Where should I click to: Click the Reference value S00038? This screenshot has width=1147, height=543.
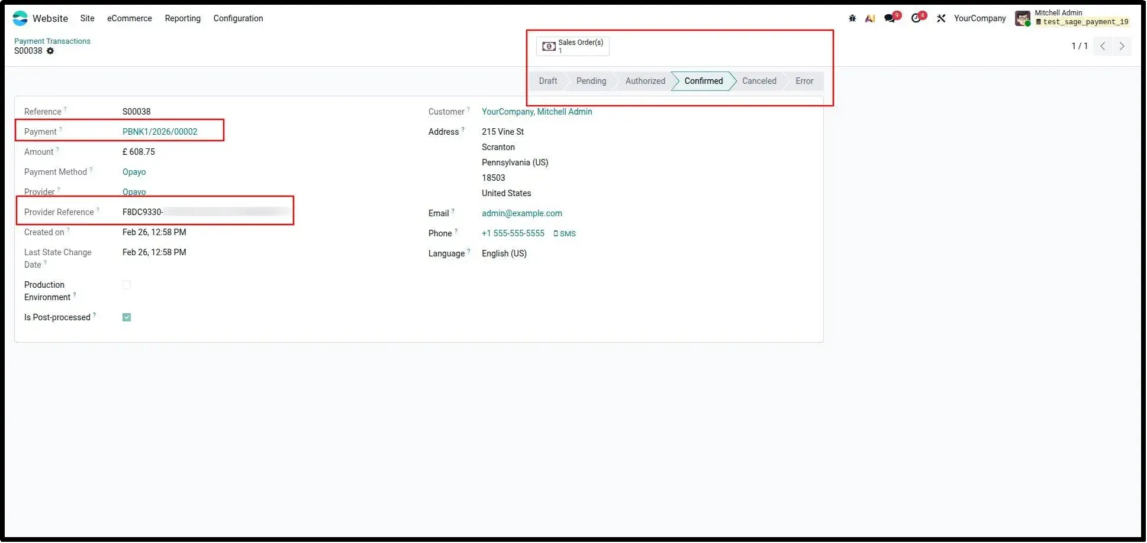coord(137,112)
